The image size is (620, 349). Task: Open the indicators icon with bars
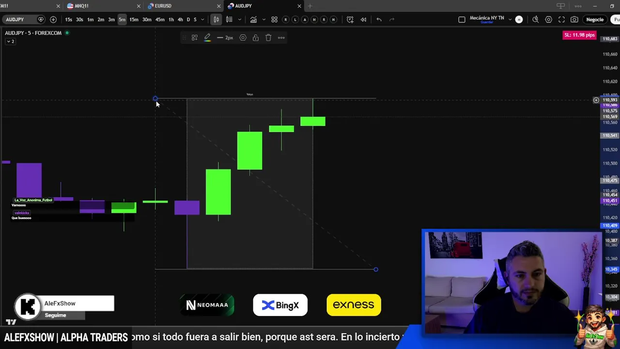tap(229, 19)
